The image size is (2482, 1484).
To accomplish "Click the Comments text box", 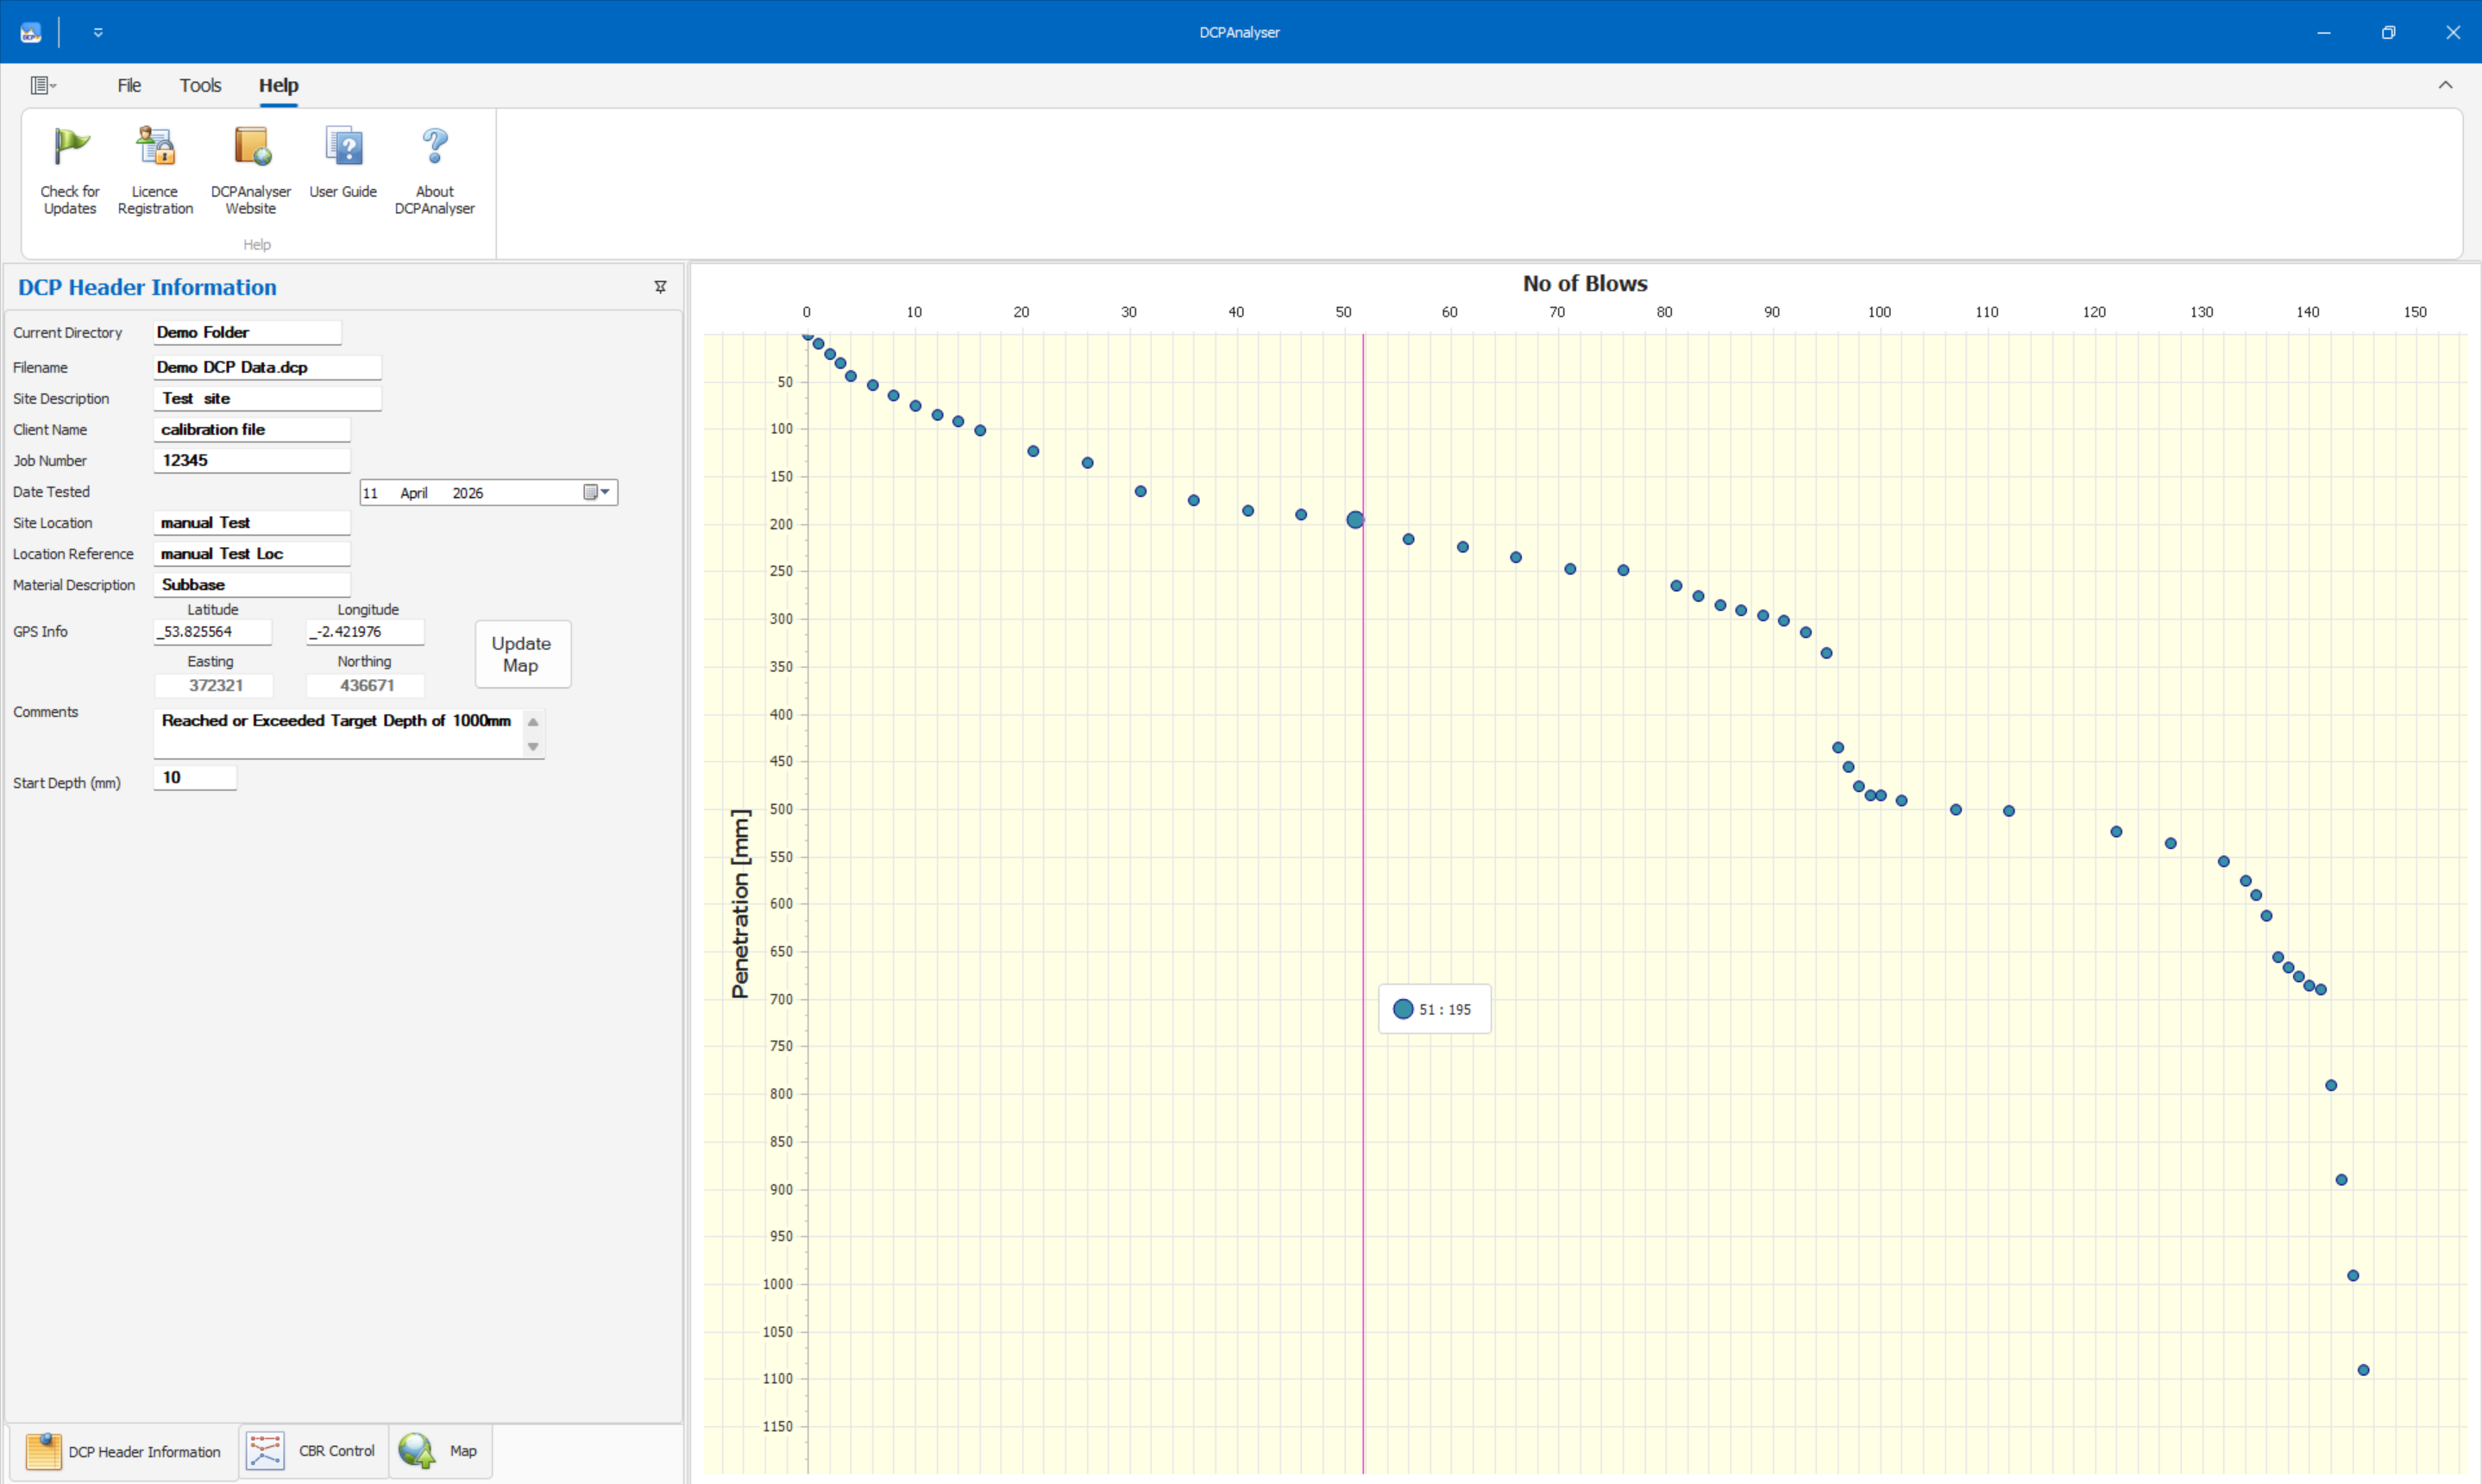I will 338,733.
